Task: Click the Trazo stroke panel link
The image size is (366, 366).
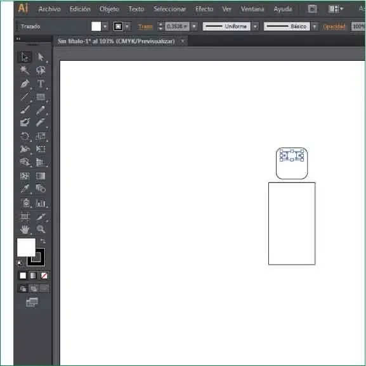Action: pyautogui.click(x=145, y=27)
